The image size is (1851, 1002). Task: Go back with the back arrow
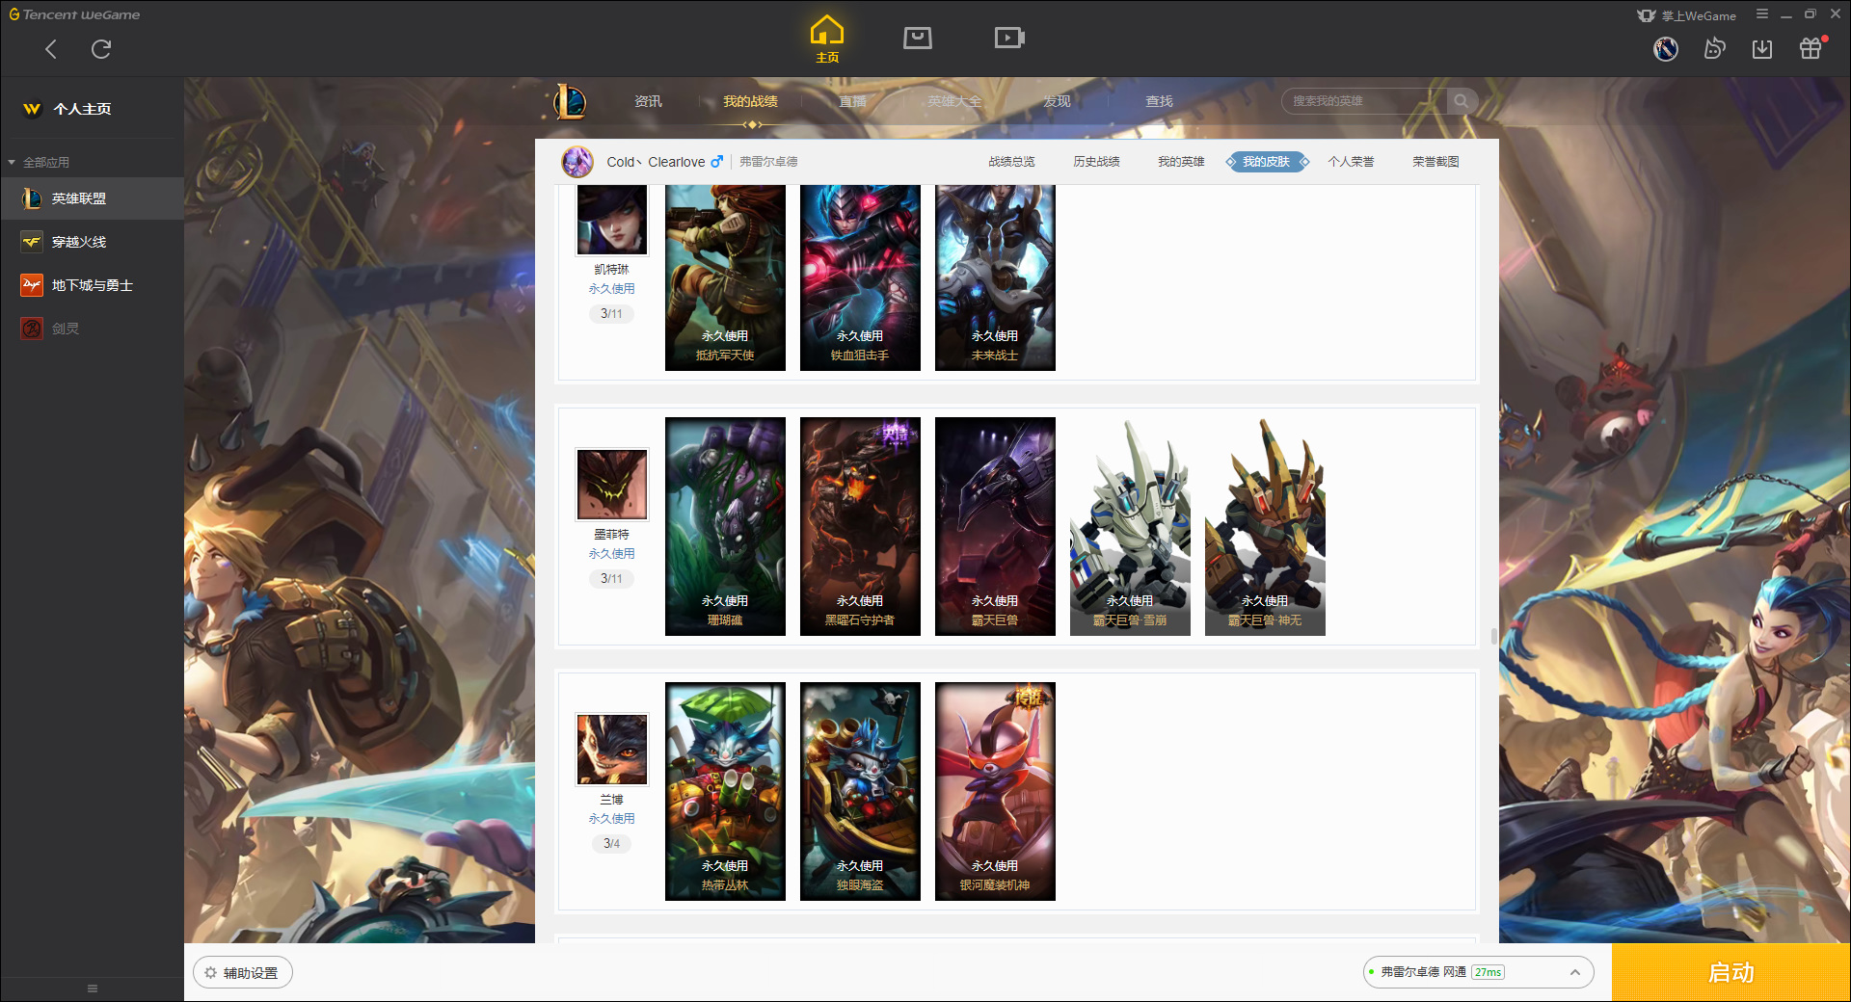coord(51,49)
